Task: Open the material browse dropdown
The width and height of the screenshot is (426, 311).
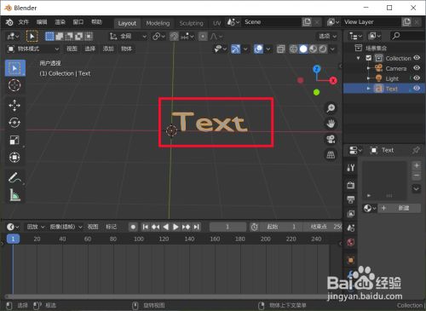Action: pyautogui.click(x=370, y=208)
